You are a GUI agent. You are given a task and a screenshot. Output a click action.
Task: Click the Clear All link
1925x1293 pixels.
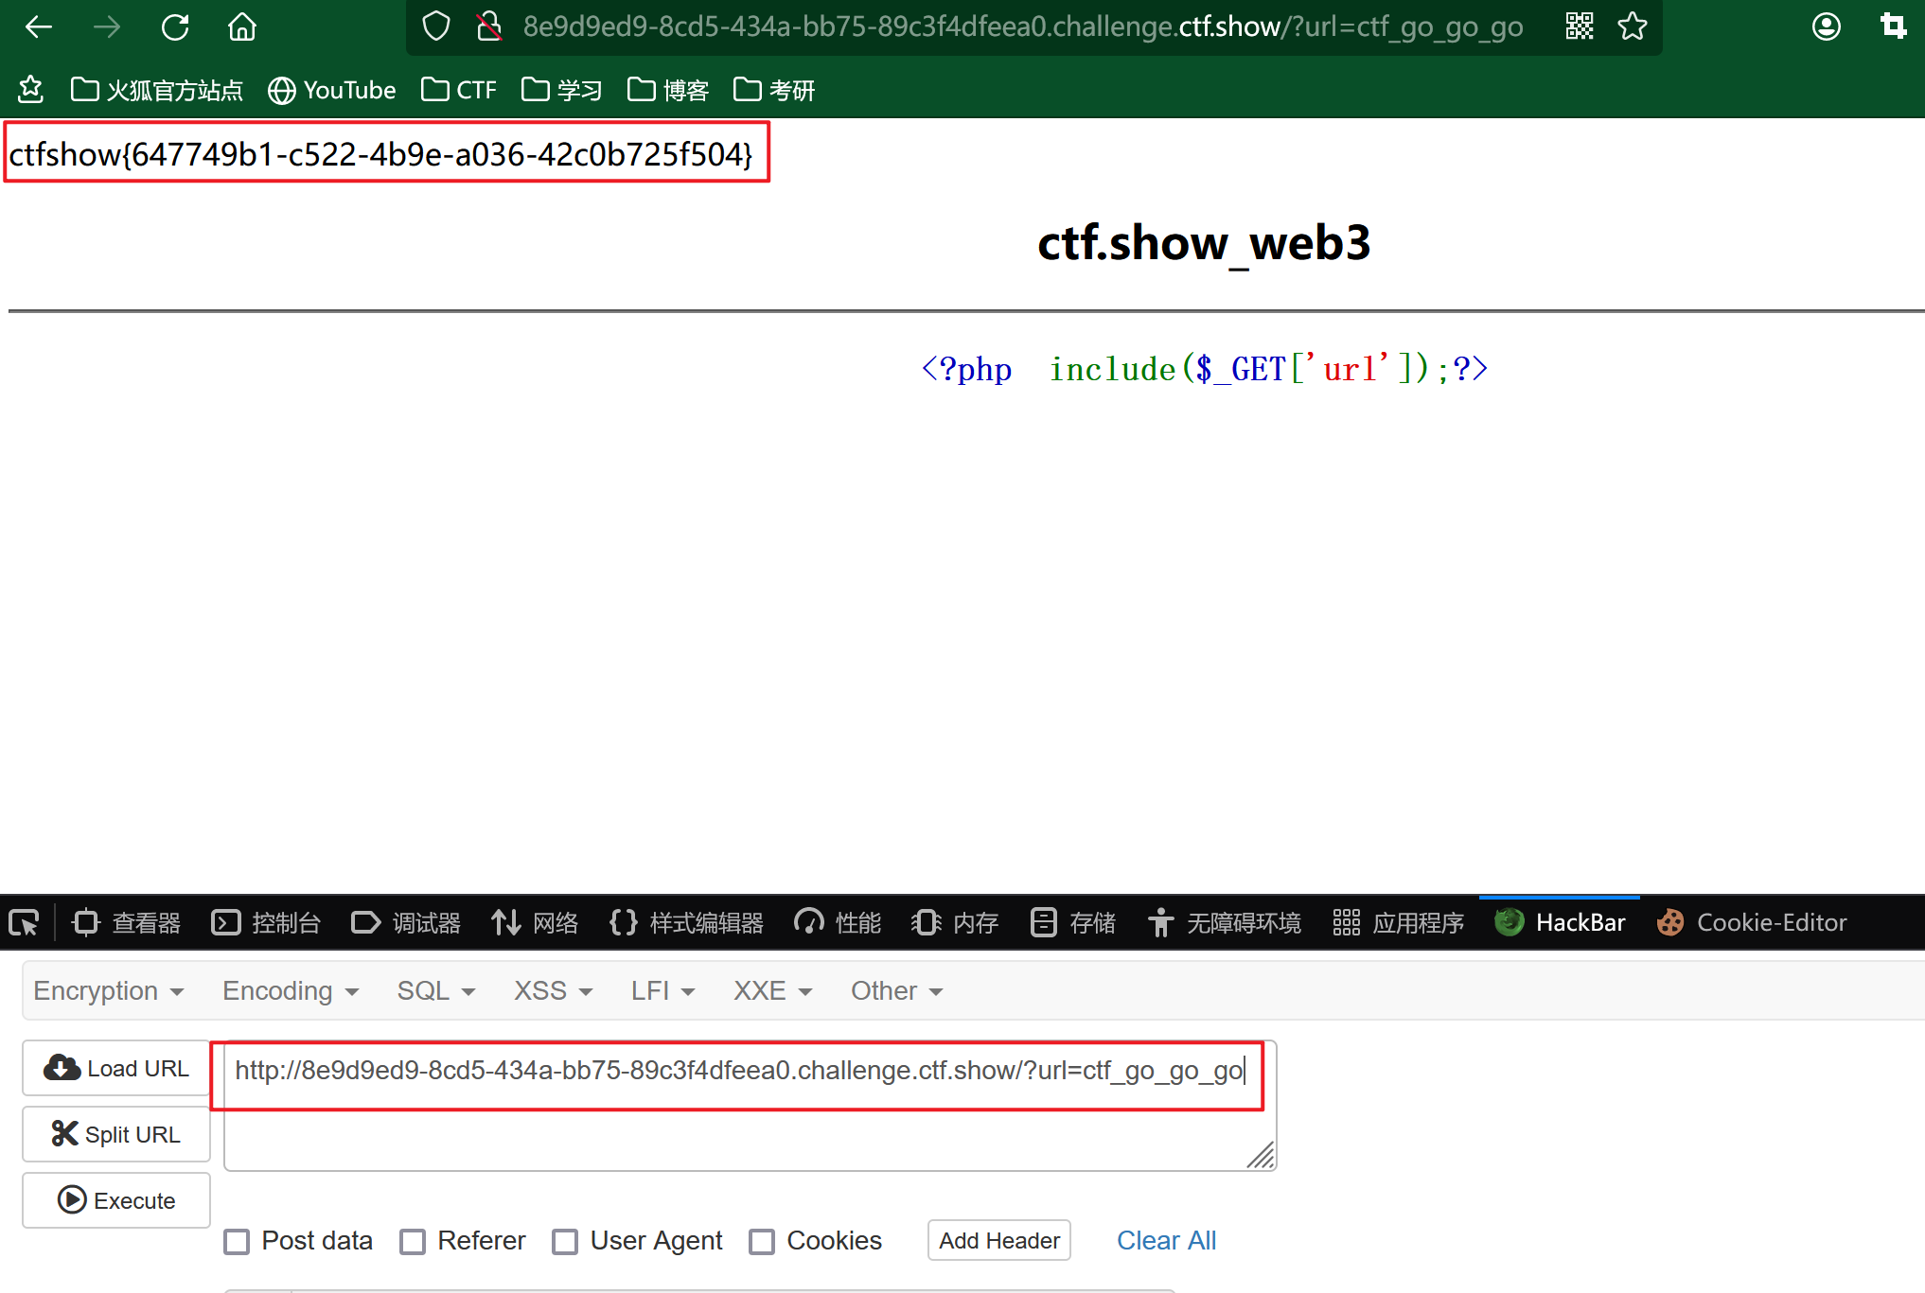[x=1166, y=1240]
